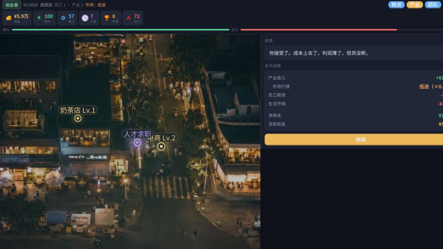Click the 8 reputation value
This screenshot has width=443, height=249.
tap(114, 16)
